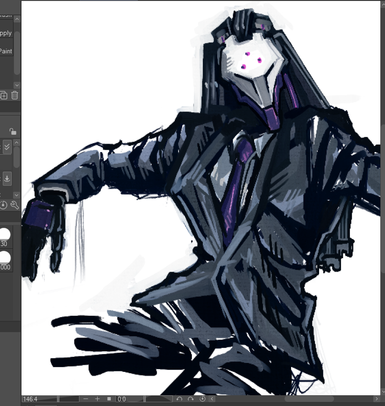Screen dimensions: 385x406
Task: Click canvas horizontal scroll left arrow
Action: click(212, 399)
